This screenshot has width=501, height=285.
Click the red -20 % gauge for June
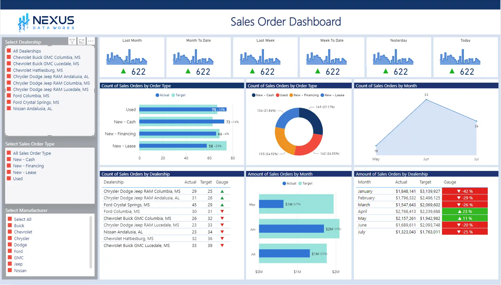[x=465, y=225]
